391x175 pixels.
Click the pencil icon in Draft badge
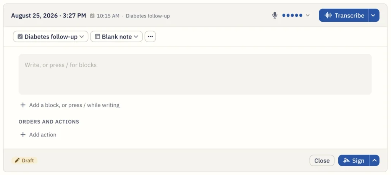tap(17, 161)
